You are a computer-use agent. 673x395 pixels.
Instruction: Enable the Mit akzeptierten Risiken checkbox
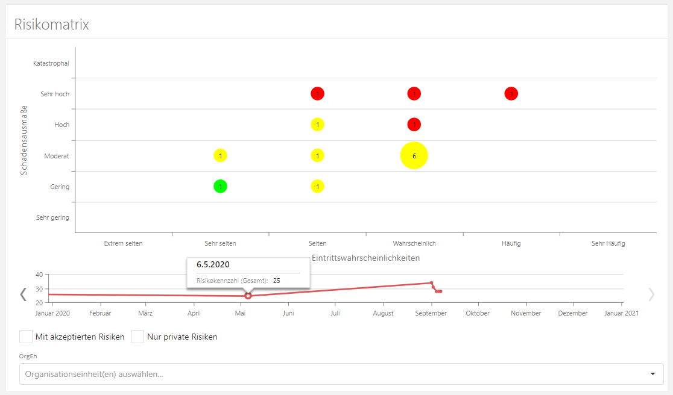click(x=26, y=337)
